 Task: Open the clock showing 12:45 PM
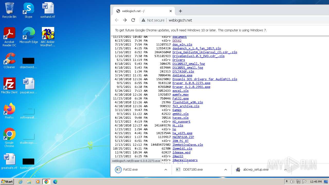point(316,182)
